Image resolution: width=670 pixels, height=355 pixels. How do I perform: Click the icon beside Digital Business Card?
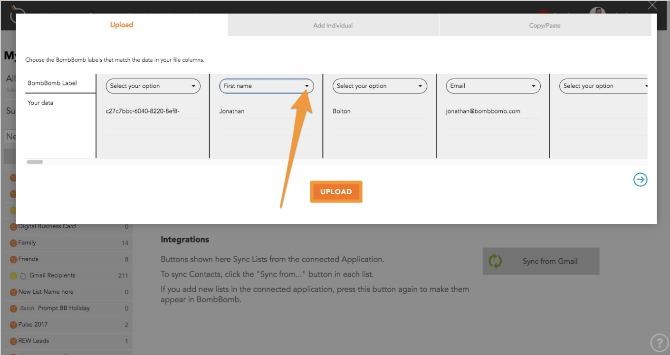pos(13,227)
